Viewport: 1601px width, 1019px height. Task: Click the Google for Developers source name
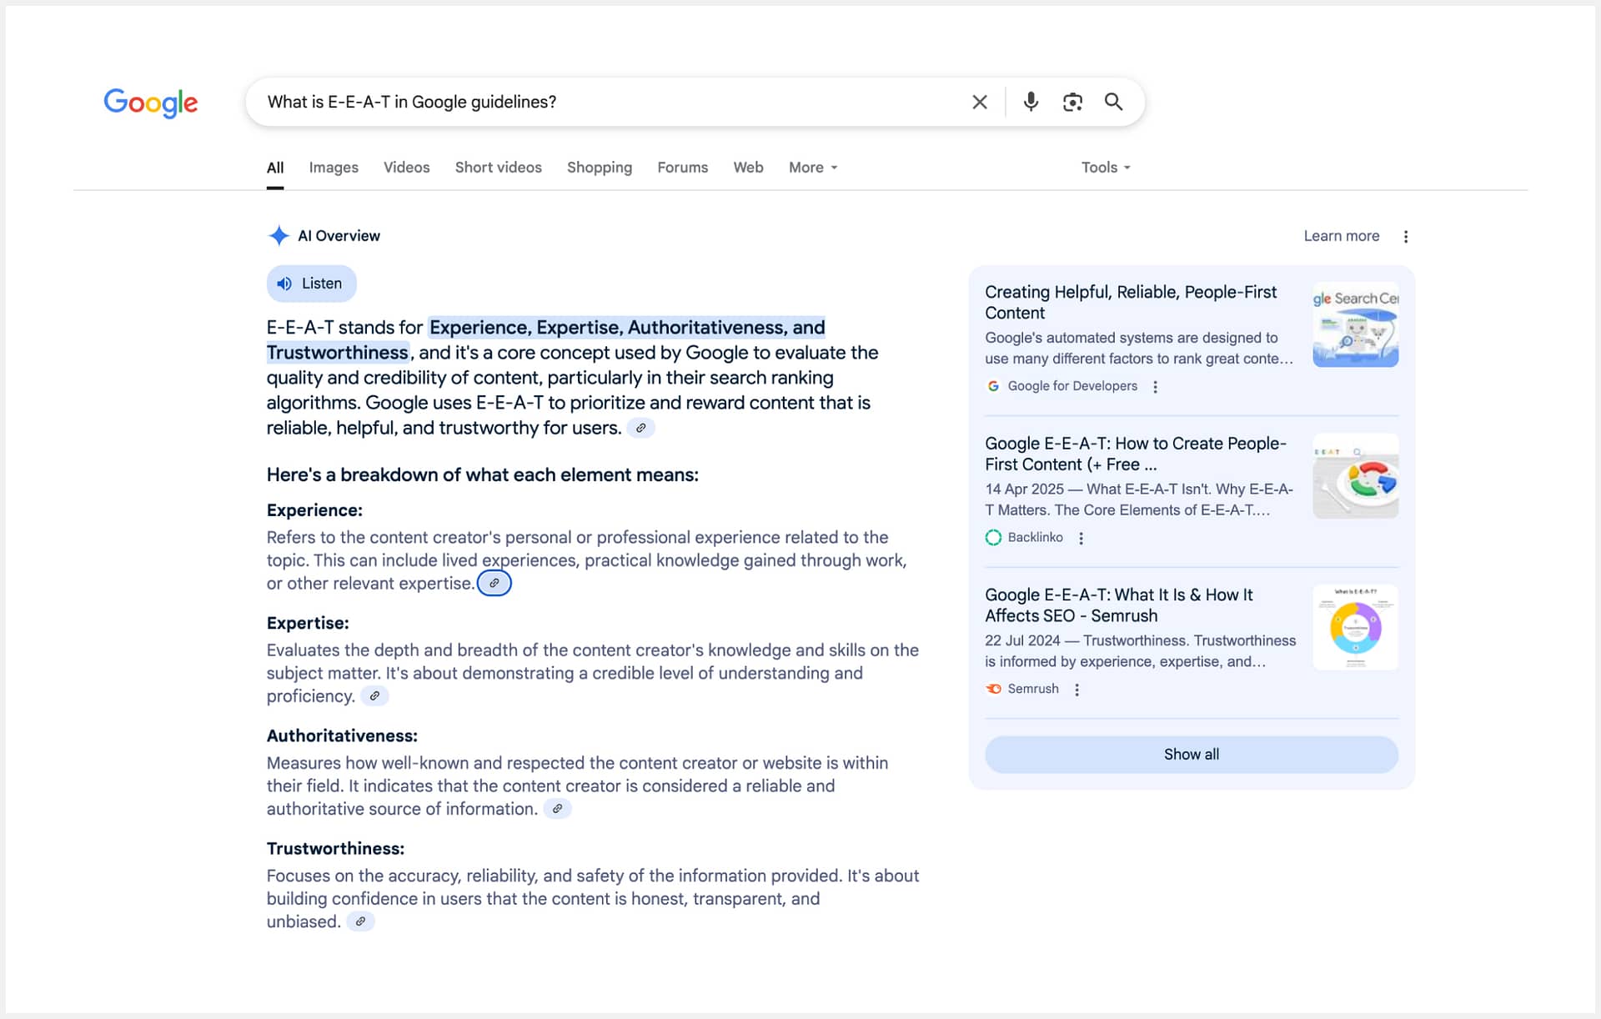(1072, 386)
